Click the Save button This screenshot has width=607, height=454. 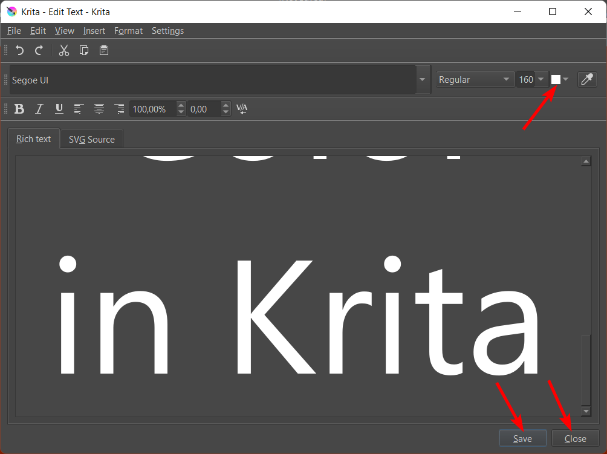522,438
